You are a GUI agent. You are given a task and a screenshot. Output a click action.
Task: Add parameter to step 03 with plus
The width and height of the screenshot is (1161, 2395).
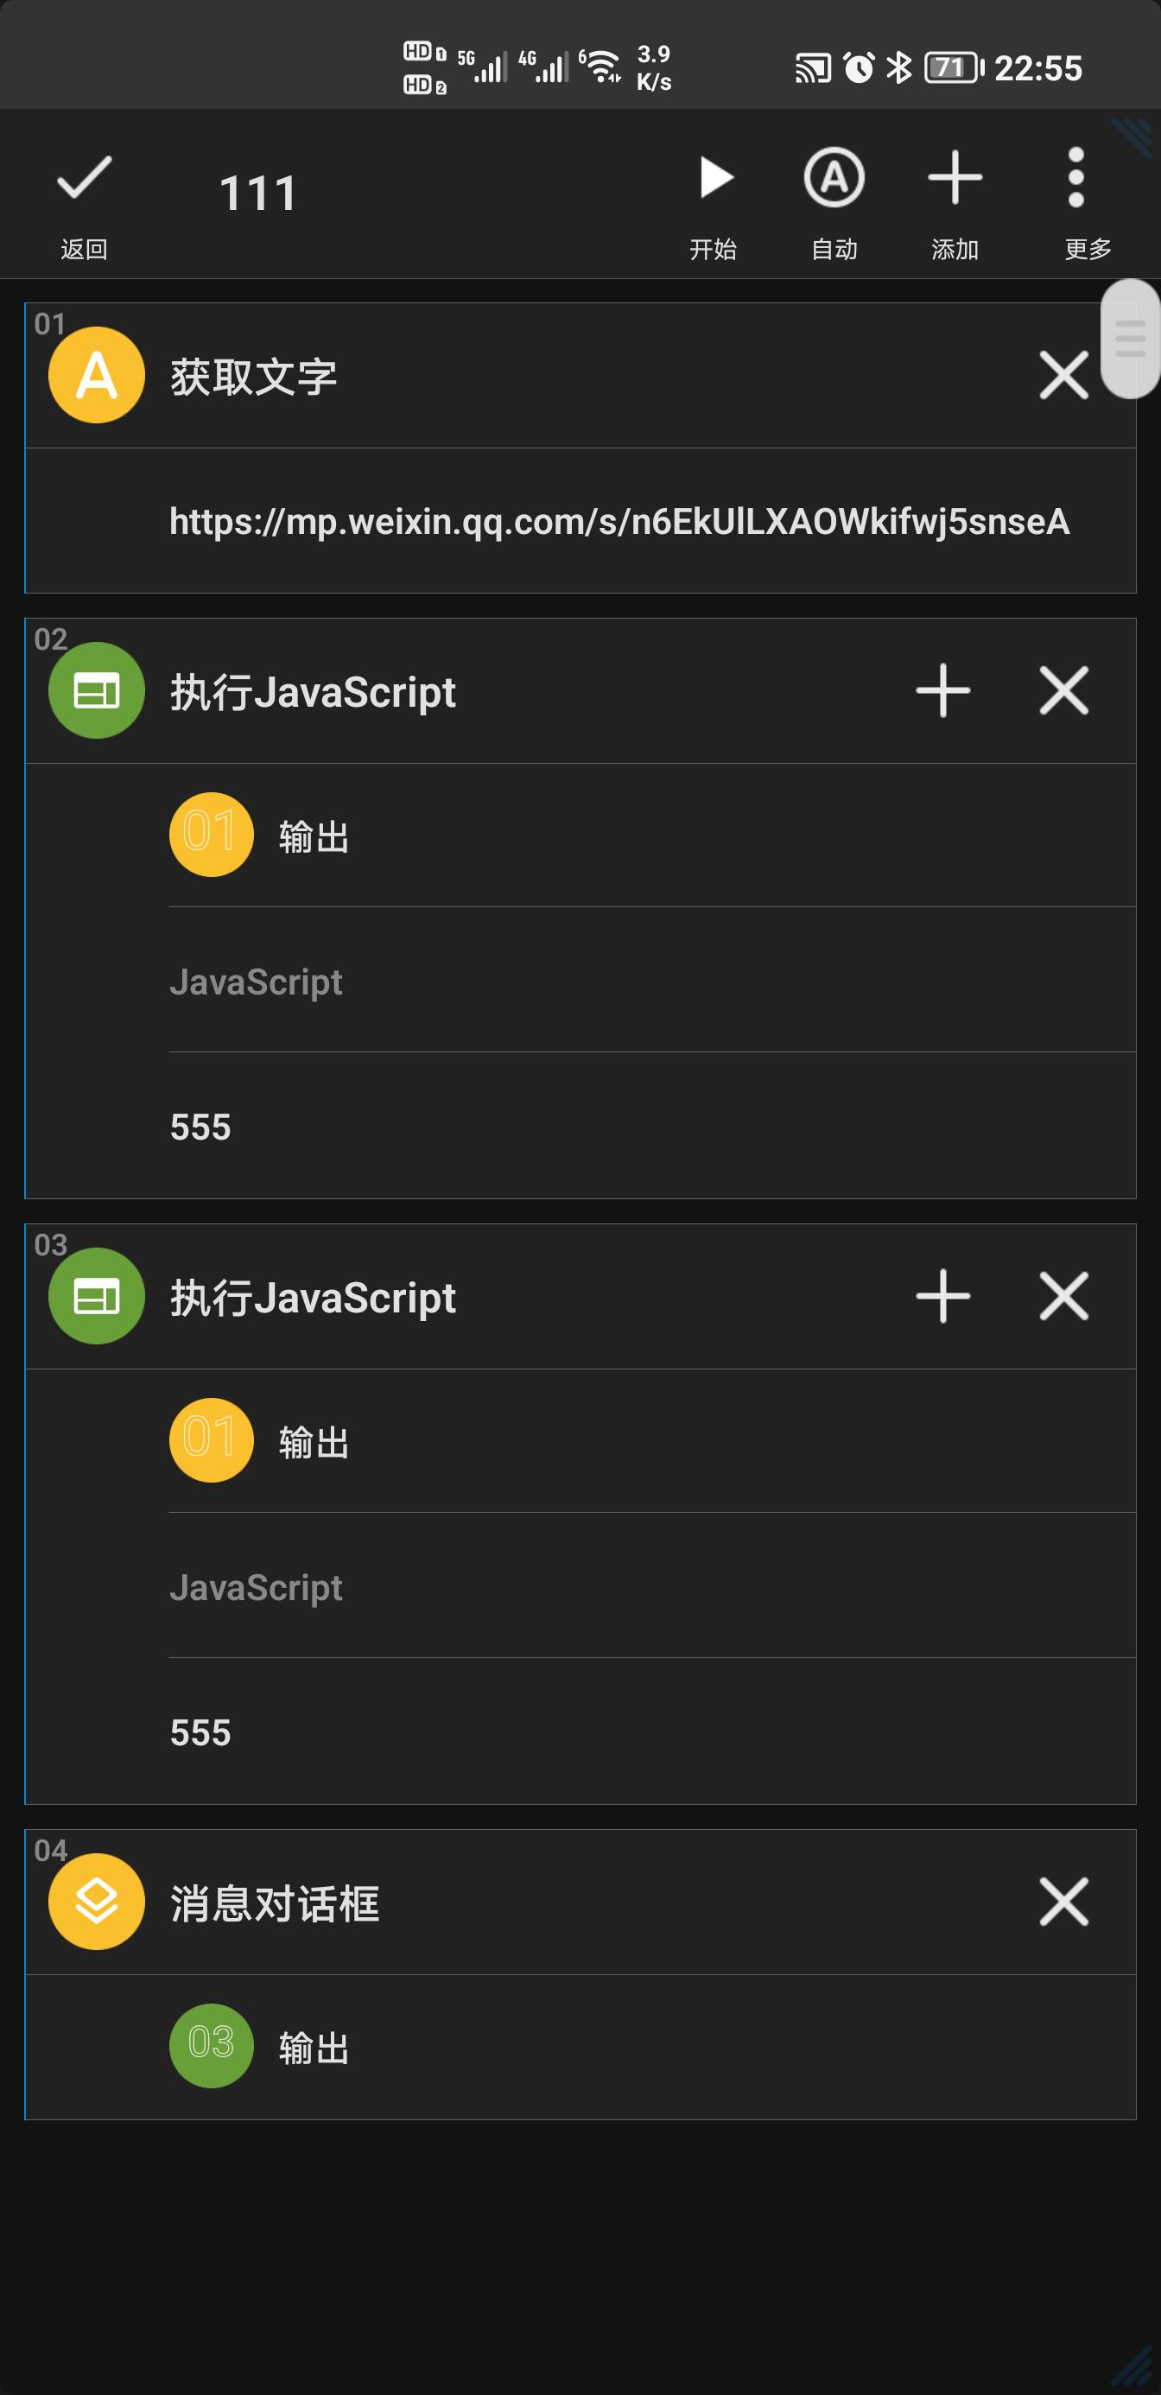pos(942,1296)
